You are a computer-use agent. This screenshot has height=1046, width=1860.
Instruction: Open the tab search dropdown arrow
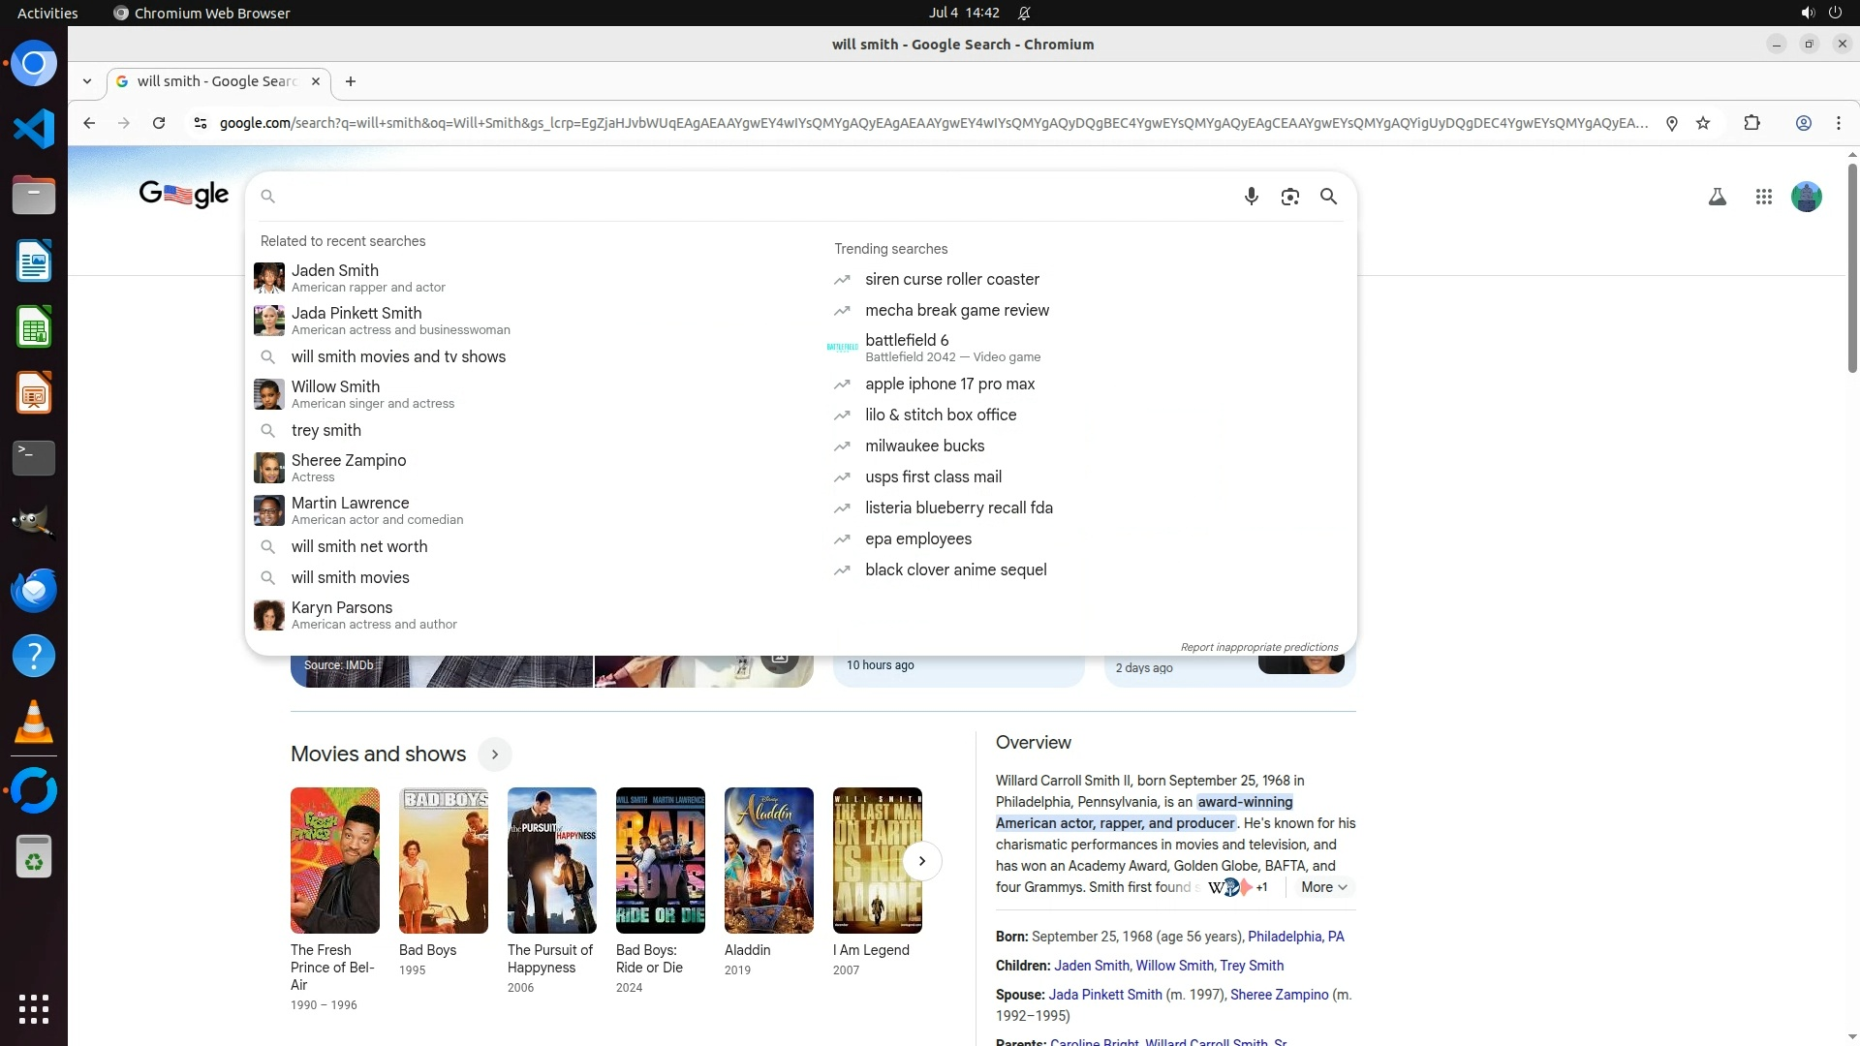click(x=87, y=81)
